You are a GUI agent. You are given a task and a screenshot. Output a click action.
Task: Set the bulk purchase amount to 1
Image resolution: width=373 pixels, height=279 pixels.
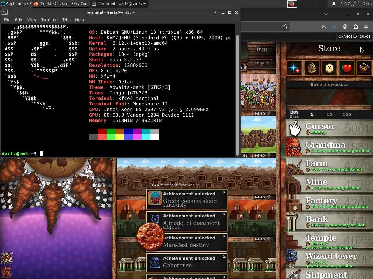tap(312, 115)
